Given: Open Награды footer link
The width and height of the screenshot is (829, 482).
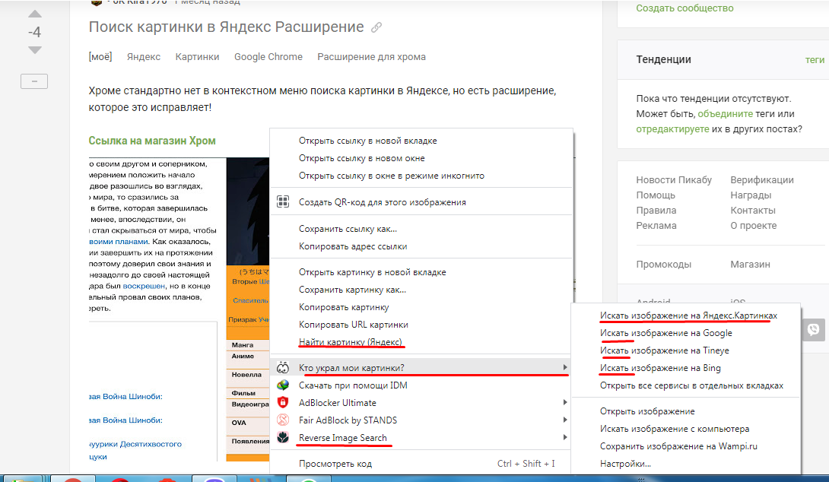Looking at the screenshot, I should pyautogui.click(x=751, y=195).
